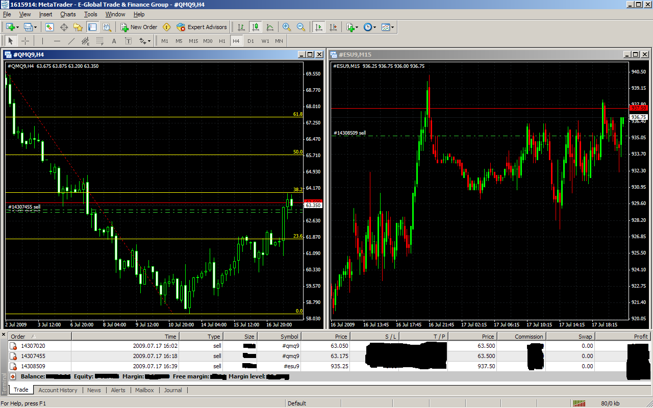Expand the New Chart dropdown arrow
The image size is (653, 408).
coord(18,27)
